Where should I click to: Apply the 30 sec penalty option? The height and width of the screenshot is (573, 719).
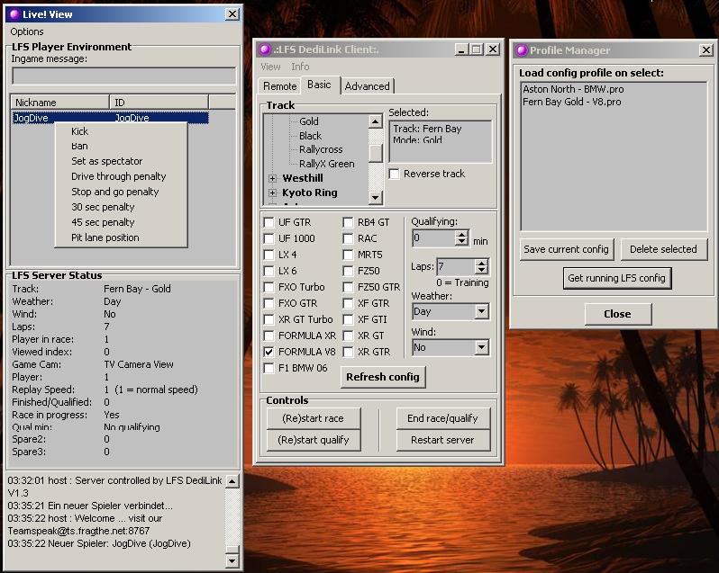click(121, 207)
